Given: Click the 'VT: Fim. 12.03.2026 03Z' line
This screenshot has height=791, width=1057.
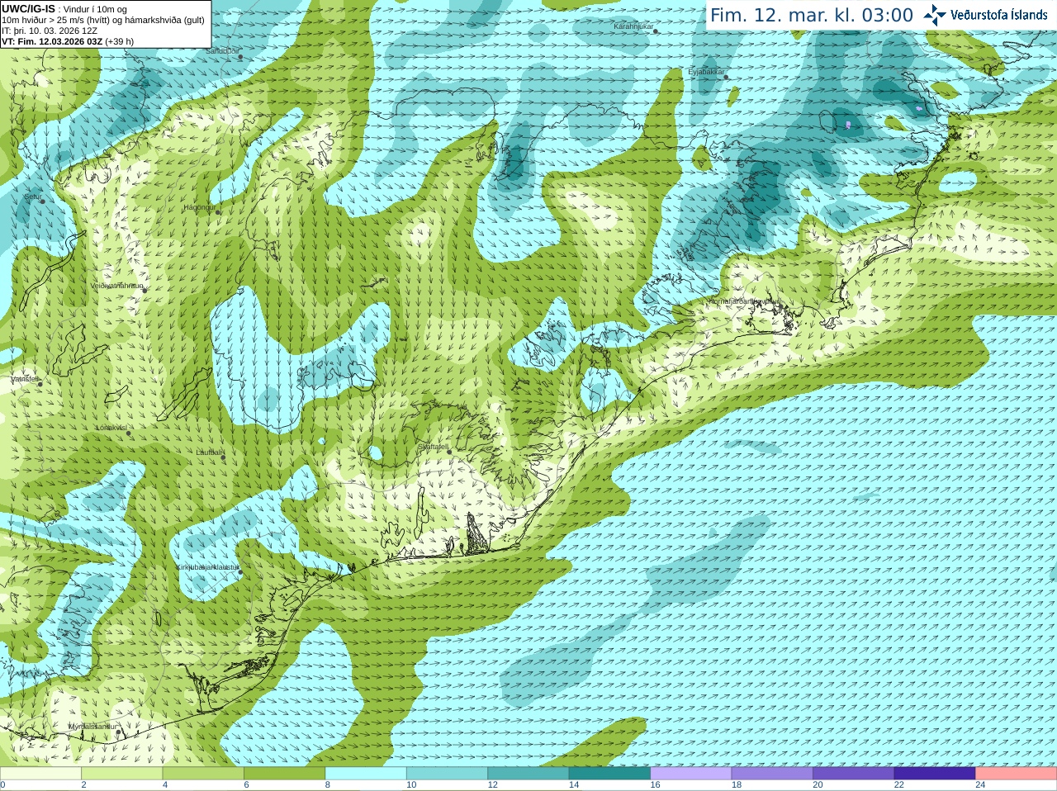Looking at the screenshot, I should click(x=52, y=41).
